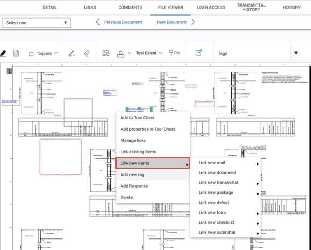The image size is (311, 250).
Task: Click the save document icon
Action: pos(16,53)
